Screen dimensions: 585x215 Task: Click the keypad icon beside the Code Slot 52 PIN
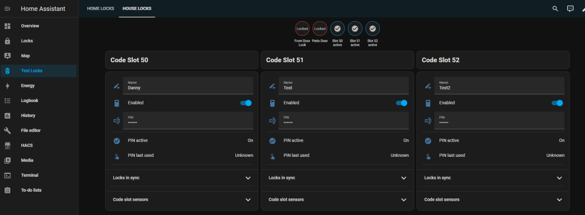[428, 121]
